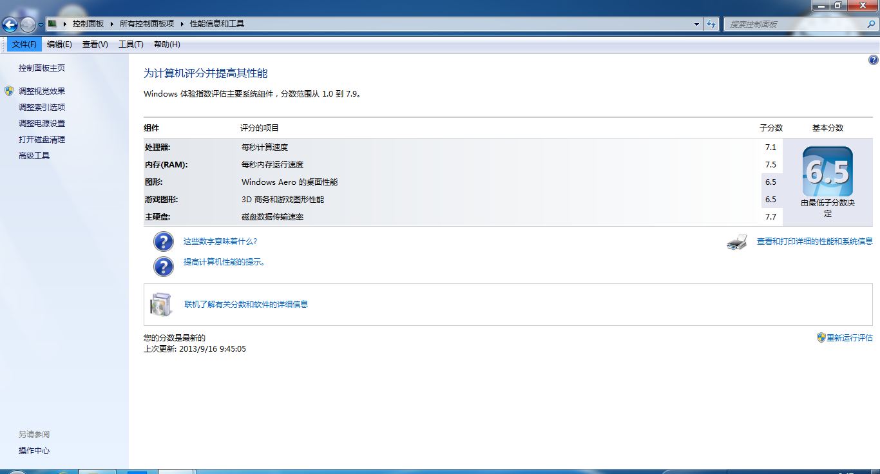Click shield icon beside 调整视觉效果

click(9, 91)
